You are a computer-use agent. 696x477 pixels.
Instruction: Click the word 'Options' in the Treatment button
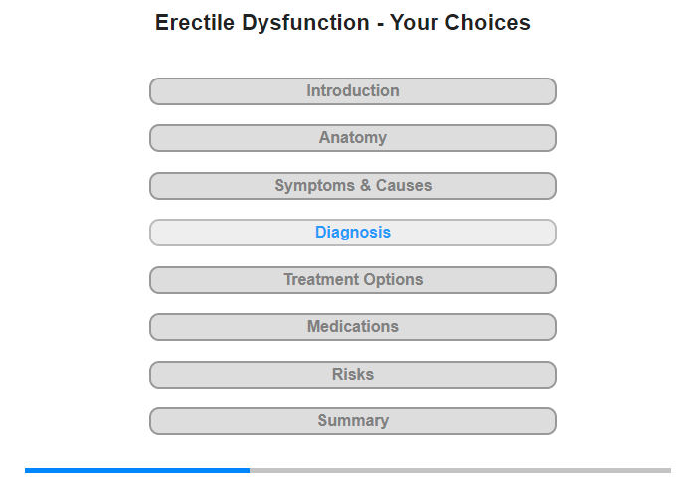pyautogui.click(x=393, y=280)
